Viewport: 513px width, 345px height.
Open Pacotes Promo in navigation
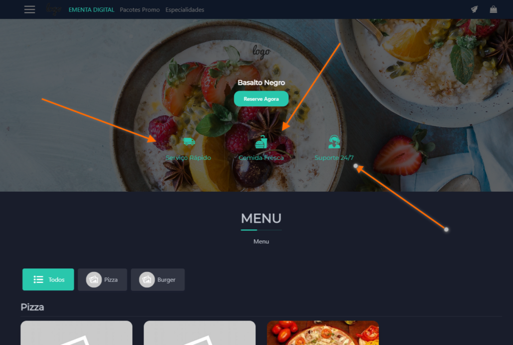point(140,10)
